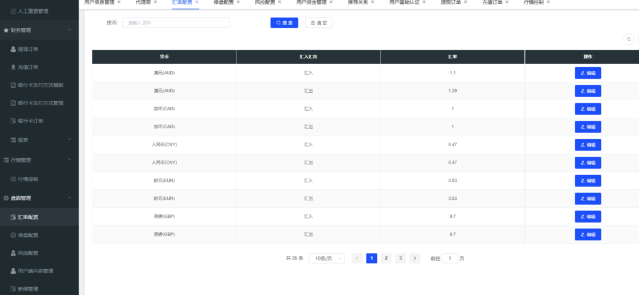Viewport: 639px width, 295px height.
Task: Select page 1 in pagination
Action: click(371, 258)
